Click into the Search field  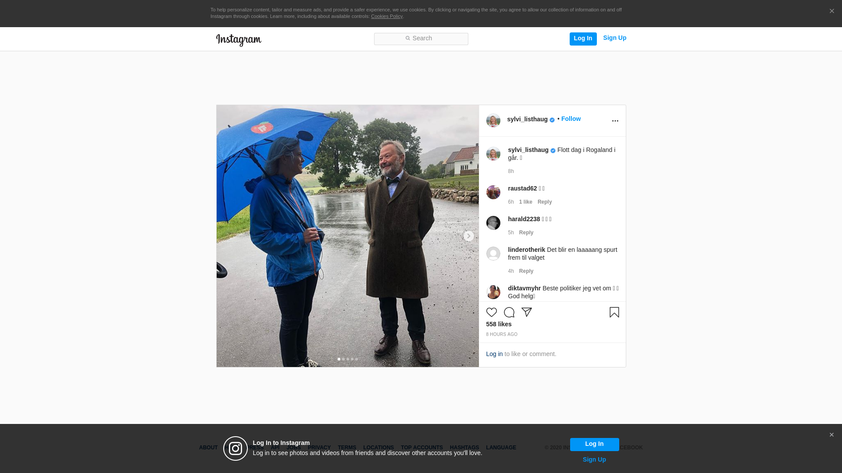pyautogui.click(x=421, y=39)
